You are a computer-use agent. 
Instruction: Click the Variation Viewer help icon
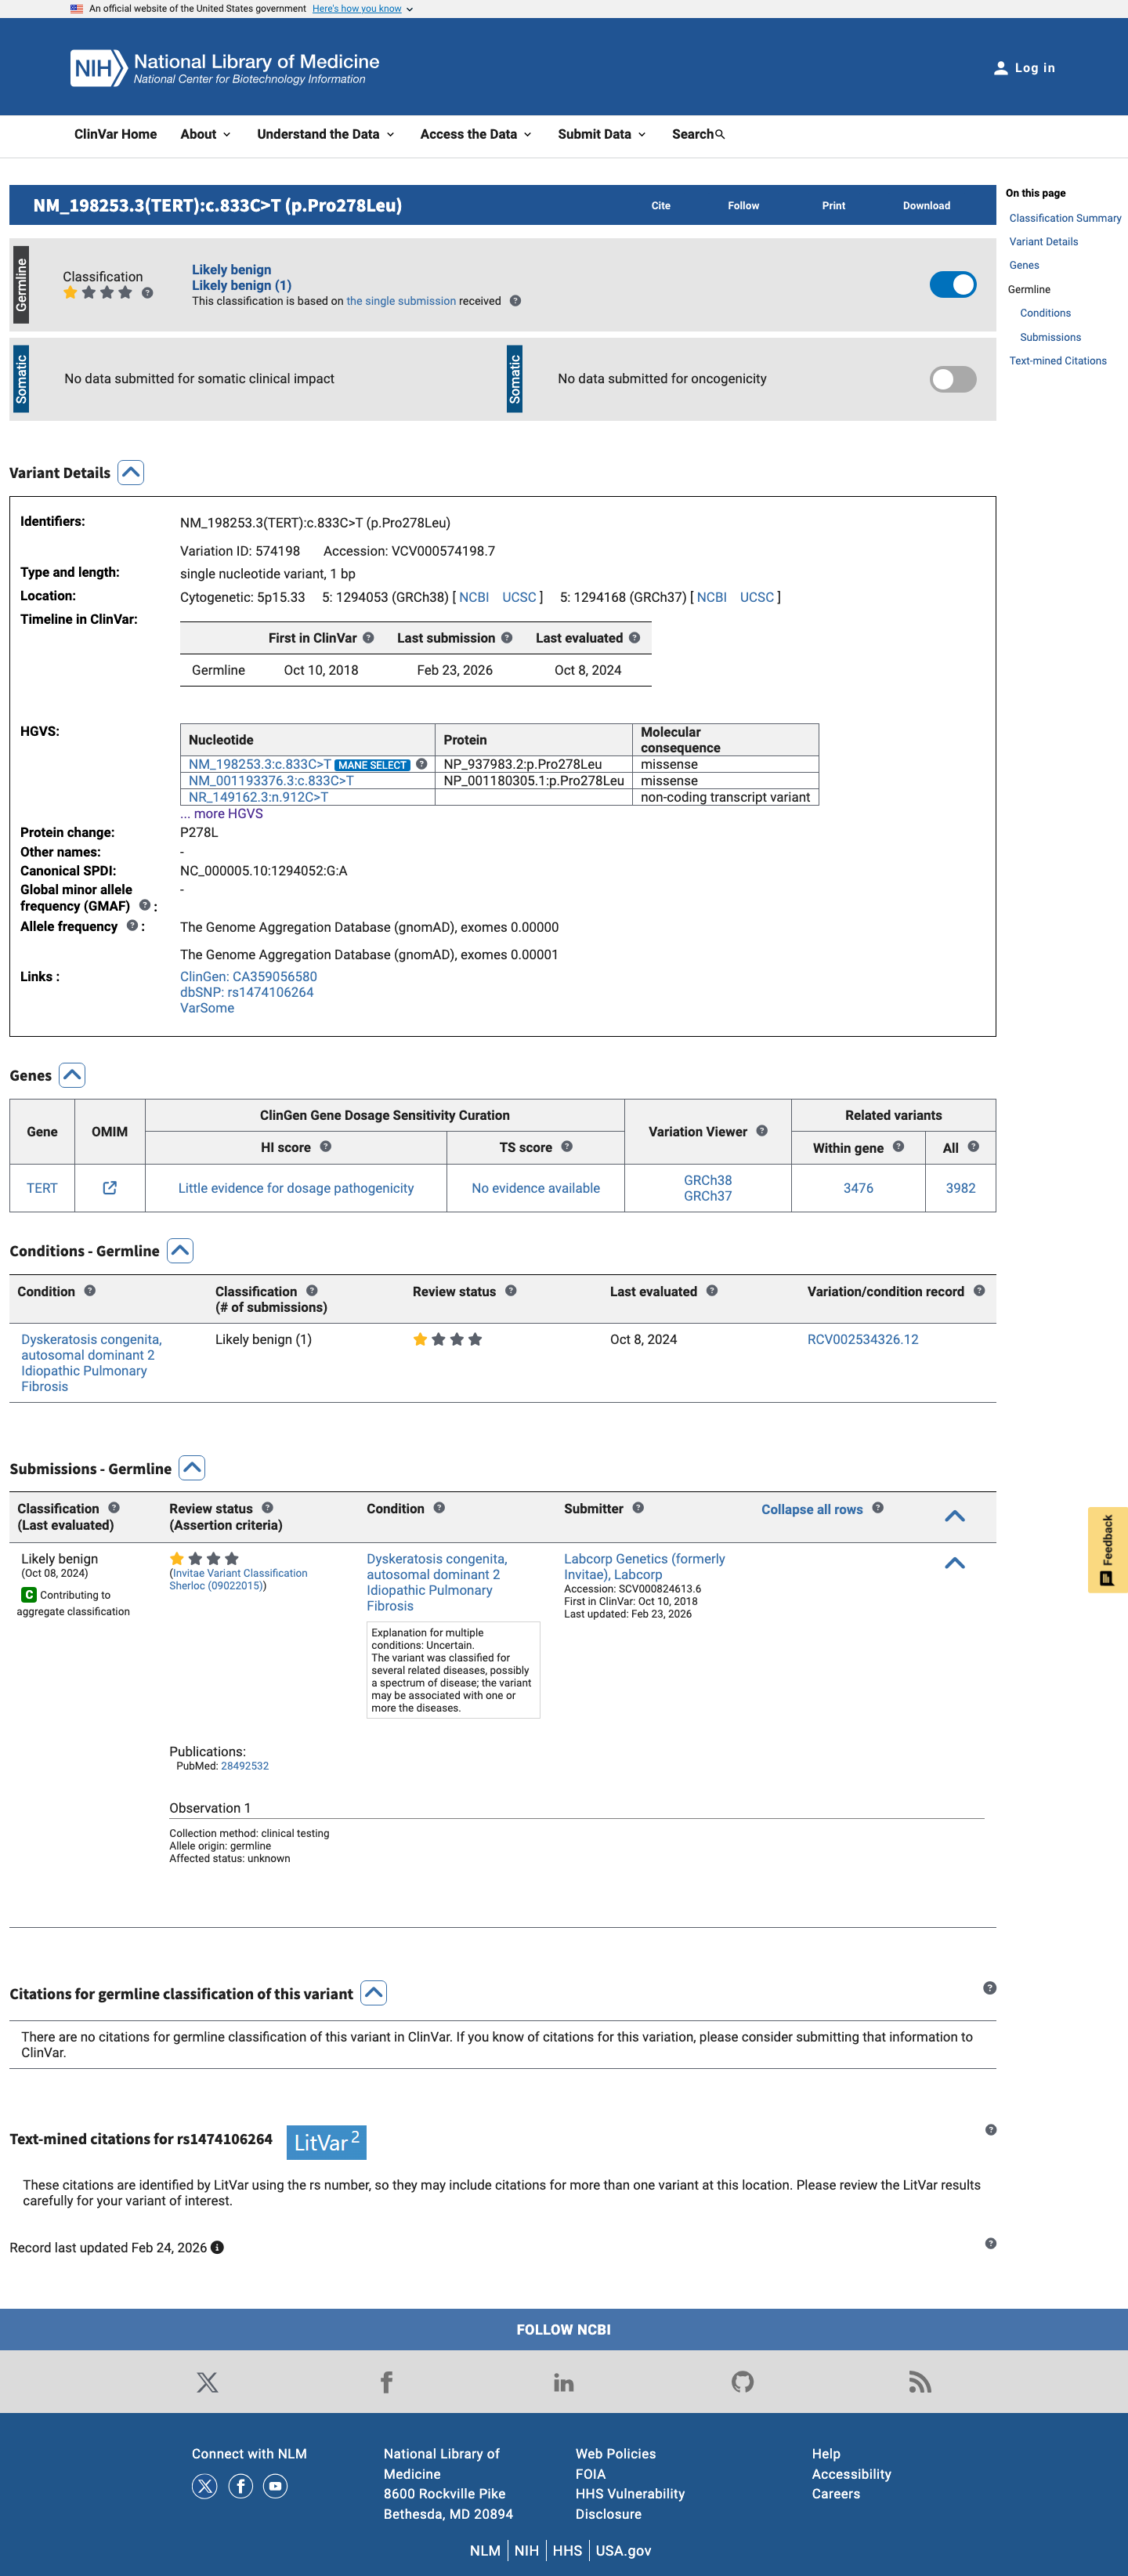762,1131
